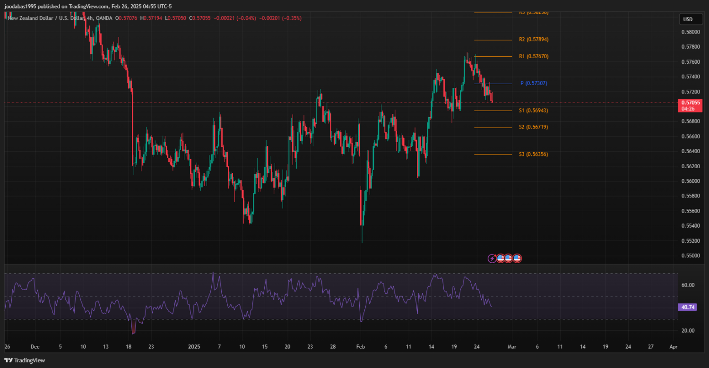Viewport: 709px width, 368px height.
Task: Select the blue P (0.57307) pivot label
Action: (x=534, y=83)
